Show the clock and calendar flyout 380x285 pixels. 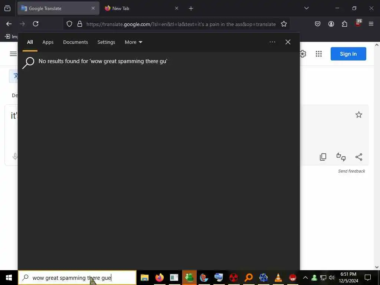click(x=348, y=278)
